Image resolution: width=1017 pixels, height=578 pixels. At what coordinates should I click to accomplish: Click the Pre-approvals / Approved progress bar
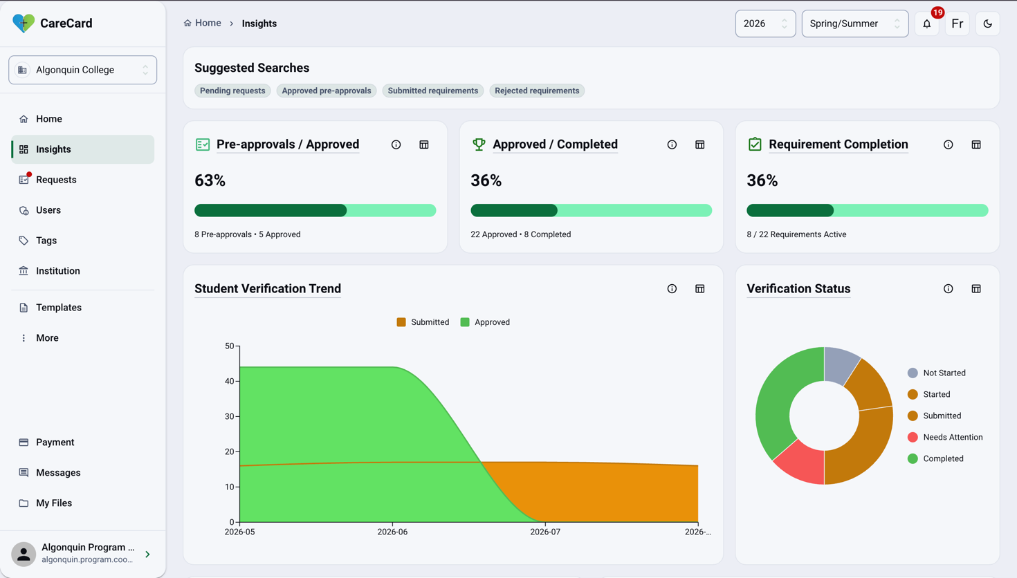(315, 210)
